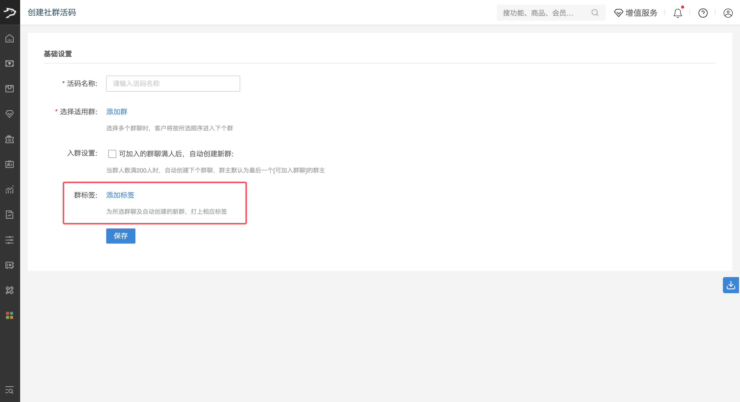Screen dimensions: 740x402
Task: Open the diamond heart icon in sidebar
Action: click(x=10, y=114)
